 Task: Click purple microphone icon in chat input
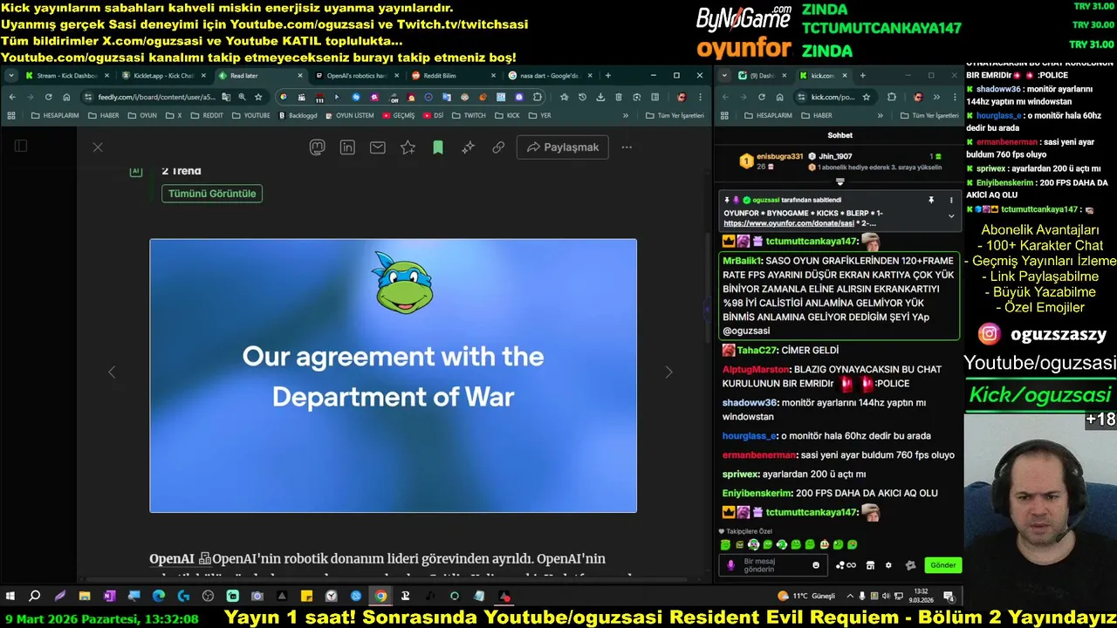(x=730, y=565)
